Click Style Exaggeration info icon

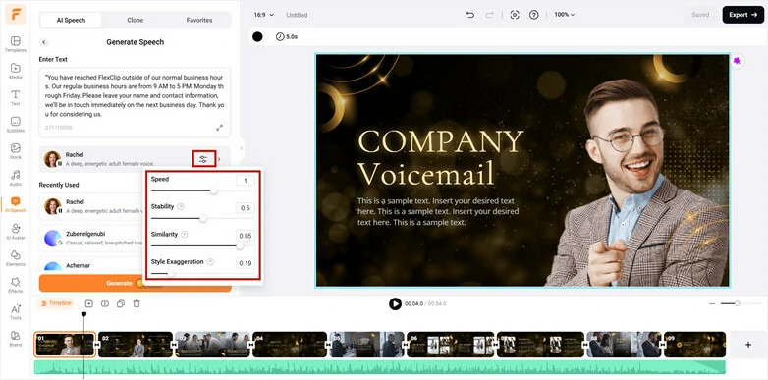(x=210, y=261)
